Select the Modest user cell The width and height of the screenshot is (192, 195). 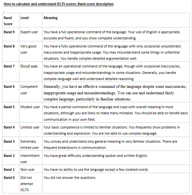click(x=31, y=112)
